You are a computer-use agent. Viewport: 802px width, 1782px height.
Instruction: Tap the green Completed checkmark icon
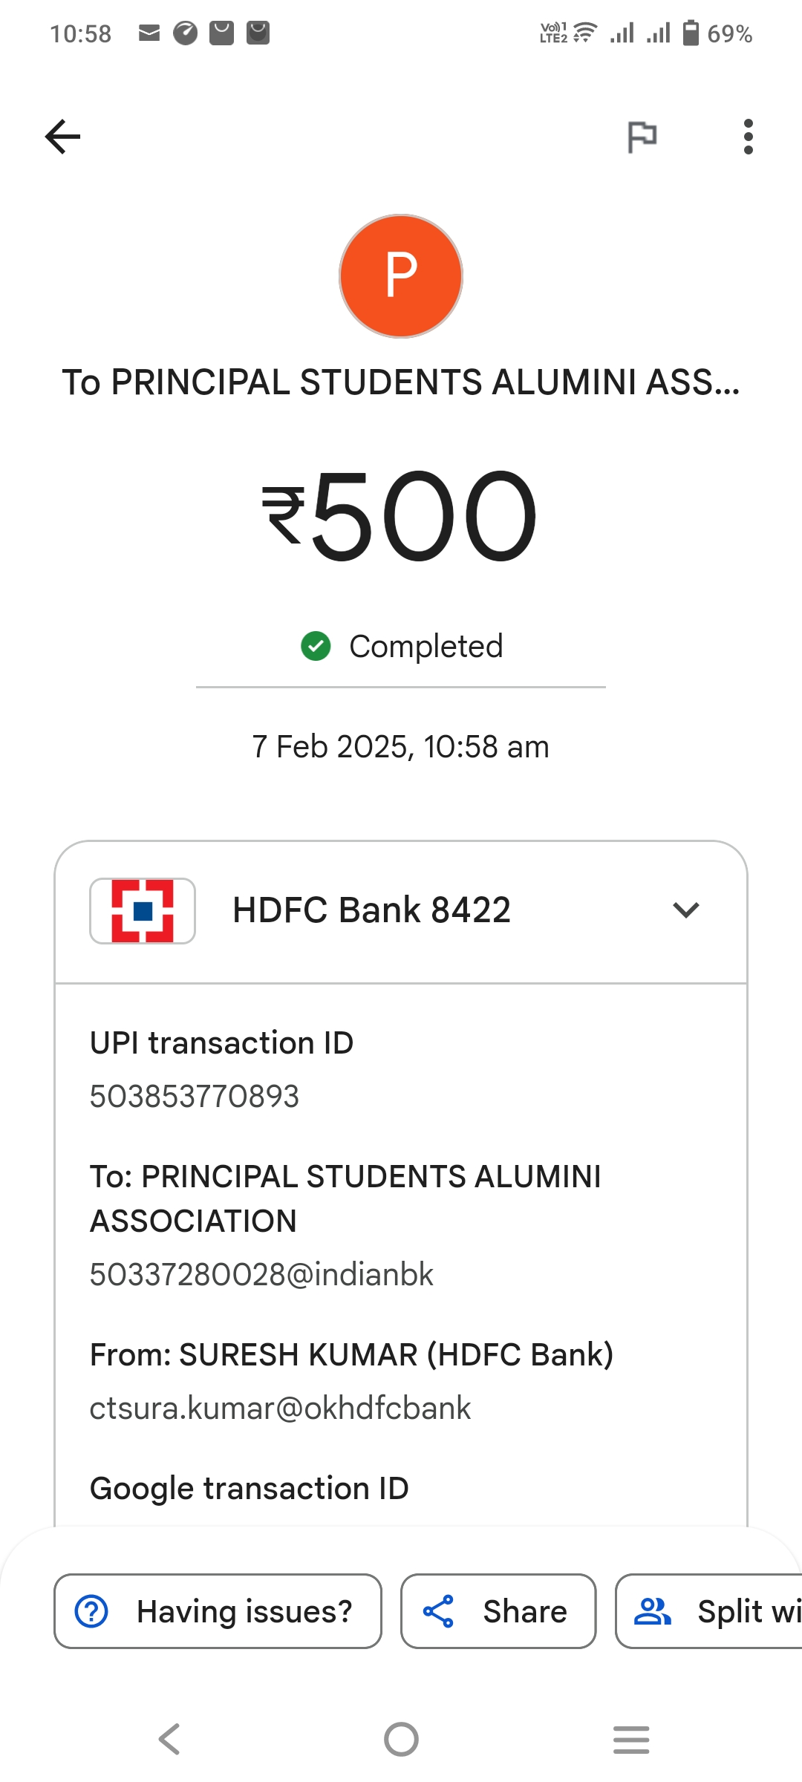[x=316, y=646]
